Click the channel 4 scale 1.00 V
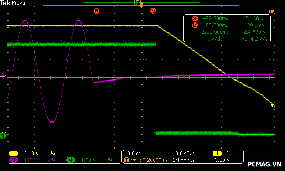The height and width of the screenshot is (171, 285). point(88,160)
